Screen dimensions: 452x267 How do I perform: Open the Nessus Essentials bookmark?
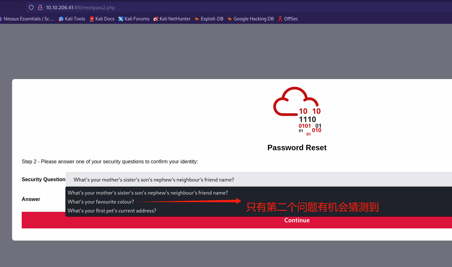27,19
